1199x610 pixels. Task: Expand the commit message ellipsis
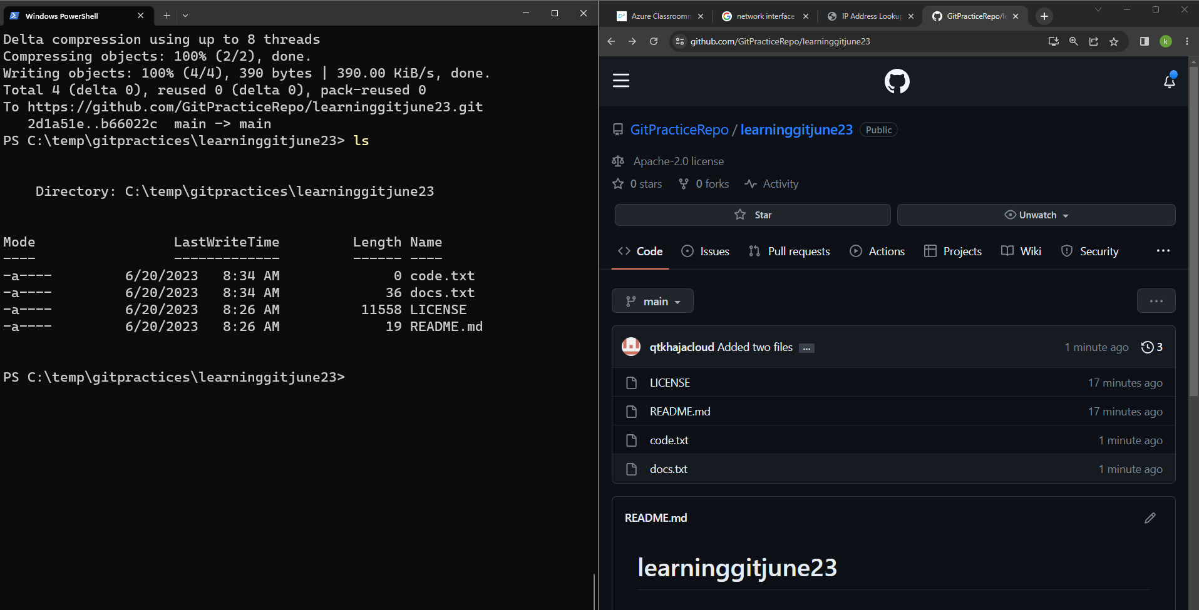[807, 347]
